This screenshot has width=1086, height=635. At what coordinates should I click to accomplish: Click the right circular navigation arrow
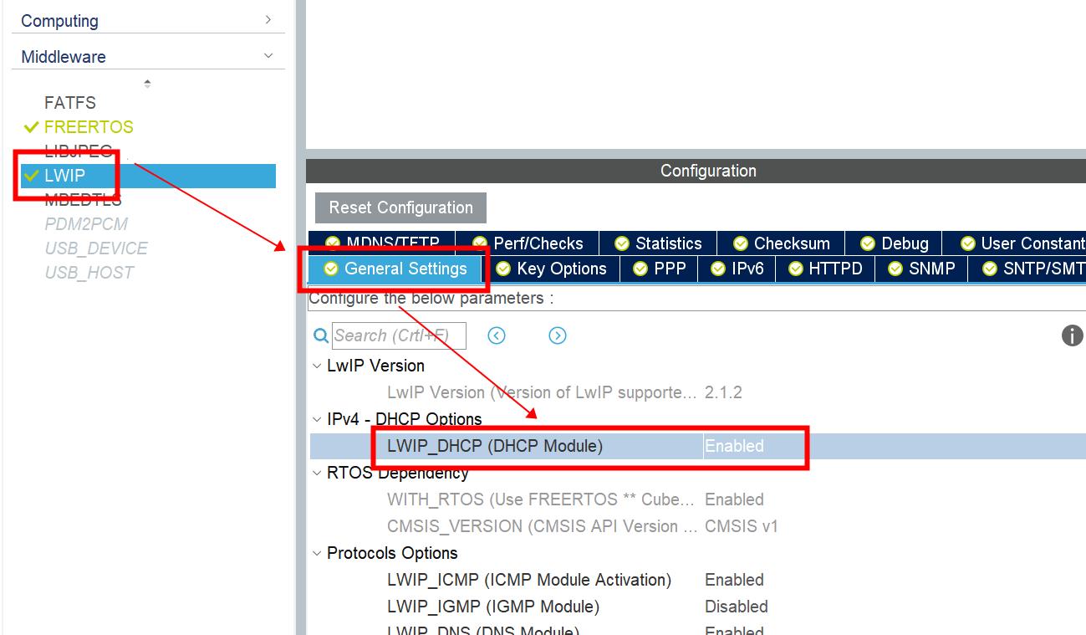558,335
